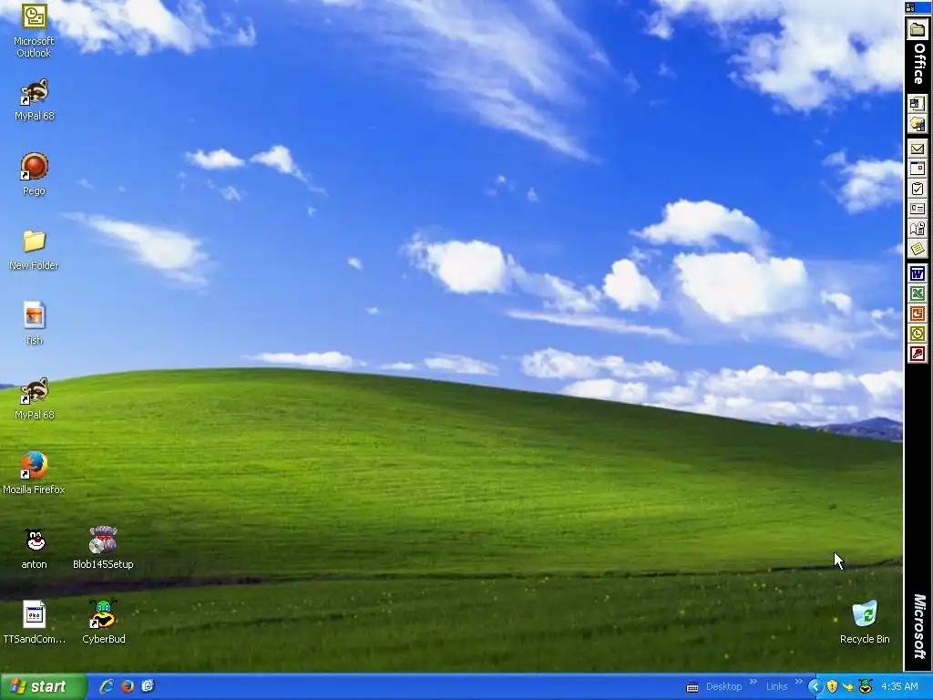Click New Appointment calendar icon on Office bar
933x700 pixels.
[x=918, y=169]
